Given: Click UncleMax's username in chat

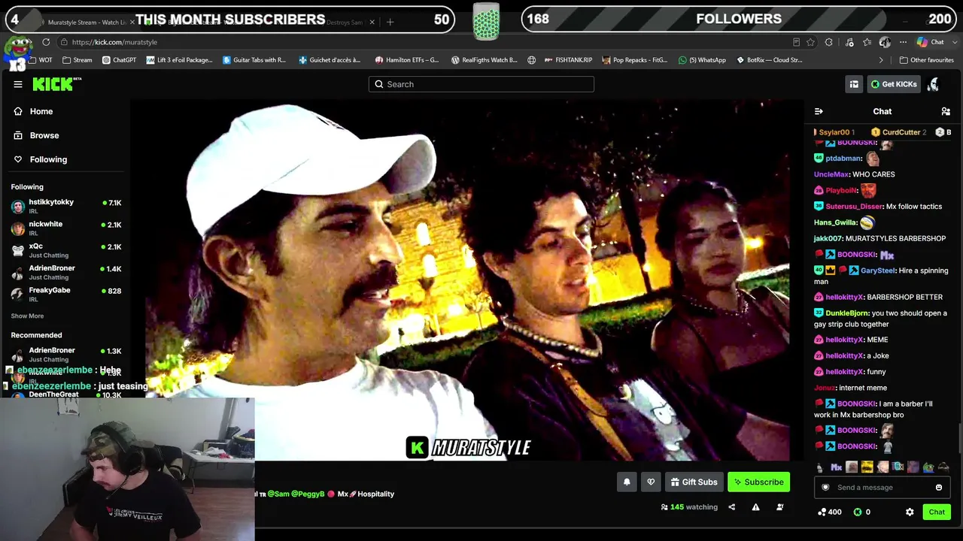Looking at the screenshot, I should pos(831,174).
